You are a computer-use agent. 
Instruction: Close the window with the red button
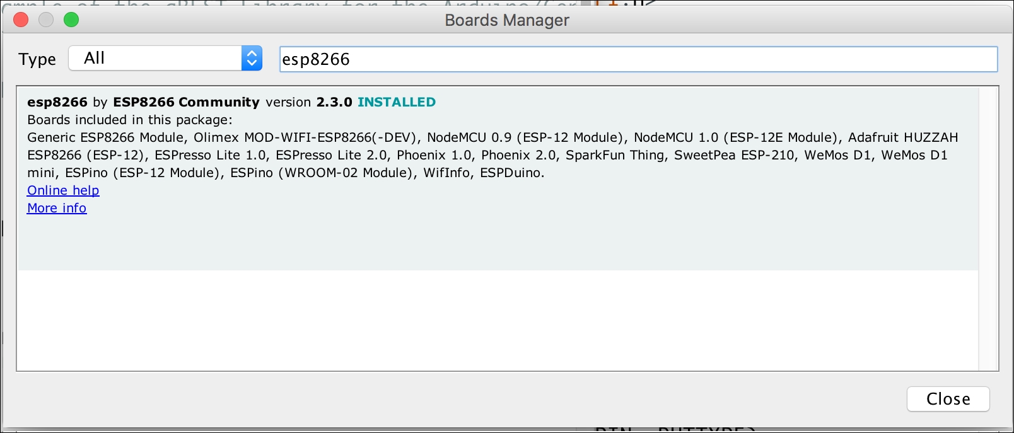pos(21,20)
